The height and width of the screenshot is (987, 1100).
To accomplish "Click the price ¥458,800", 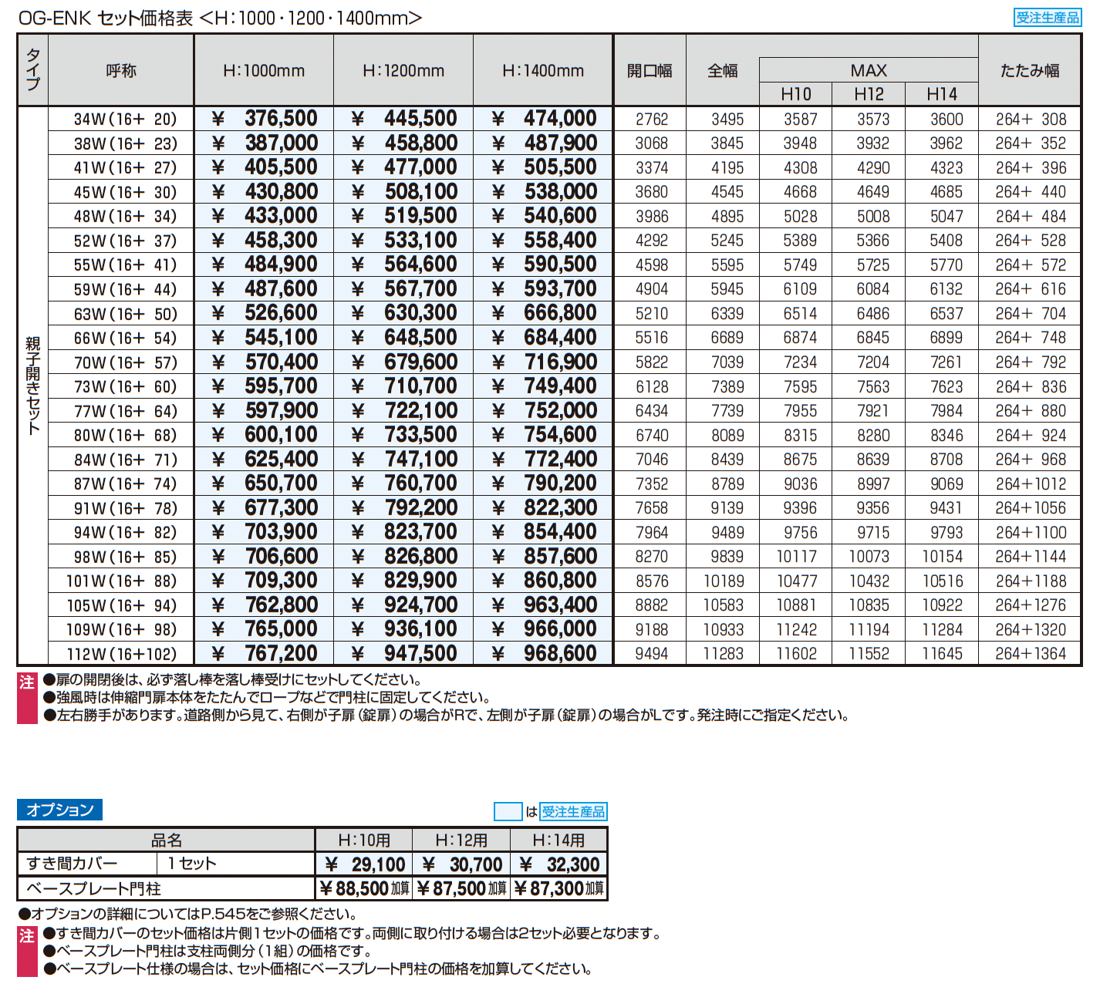I will click(x=403, y=143).
